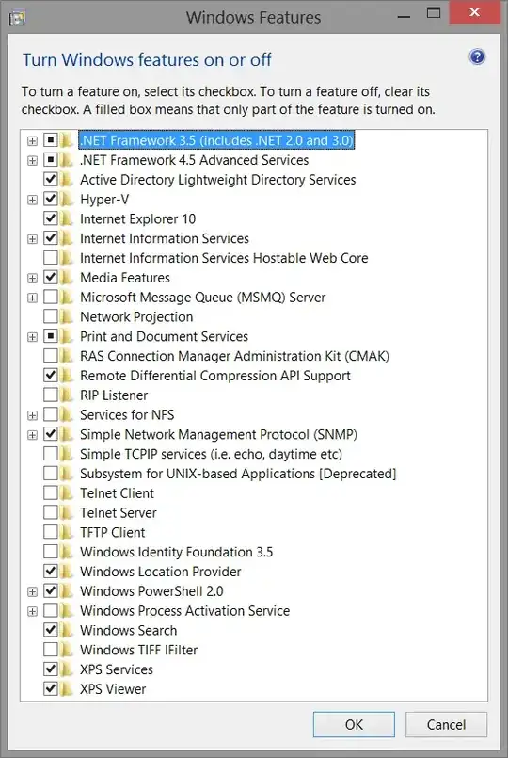The image size is (508, 758).
Task: Select the Windows TIFF IFilter label
Action: [139, 650]
